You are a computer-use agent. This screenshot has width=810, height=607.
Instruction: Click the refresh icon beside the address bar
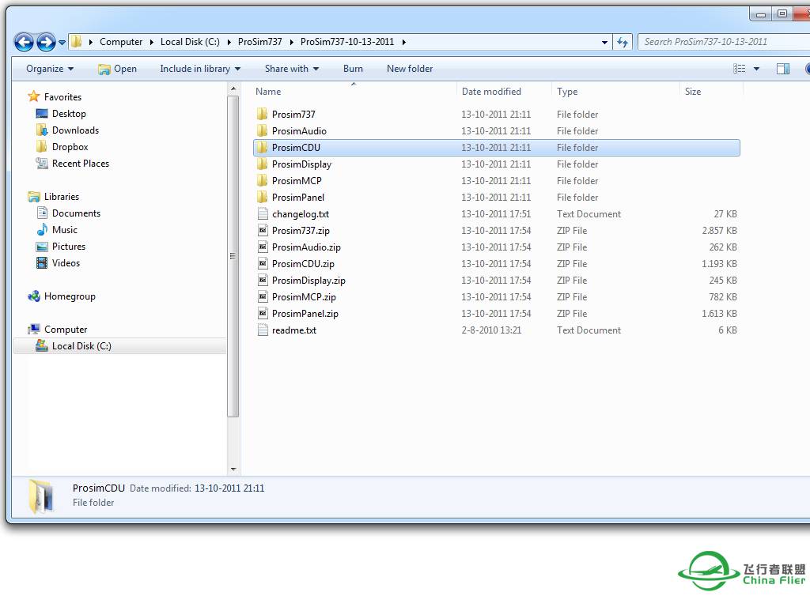(623, 42)
